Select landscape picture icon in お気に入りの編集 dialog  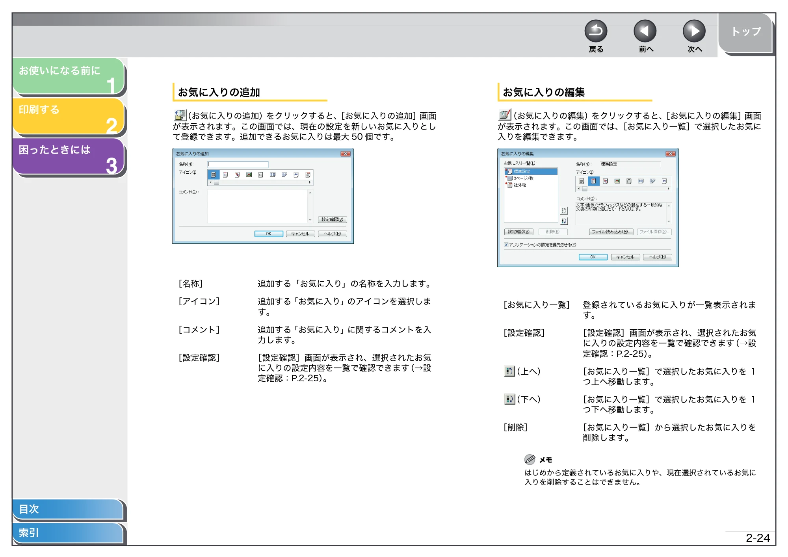point(617,181)
